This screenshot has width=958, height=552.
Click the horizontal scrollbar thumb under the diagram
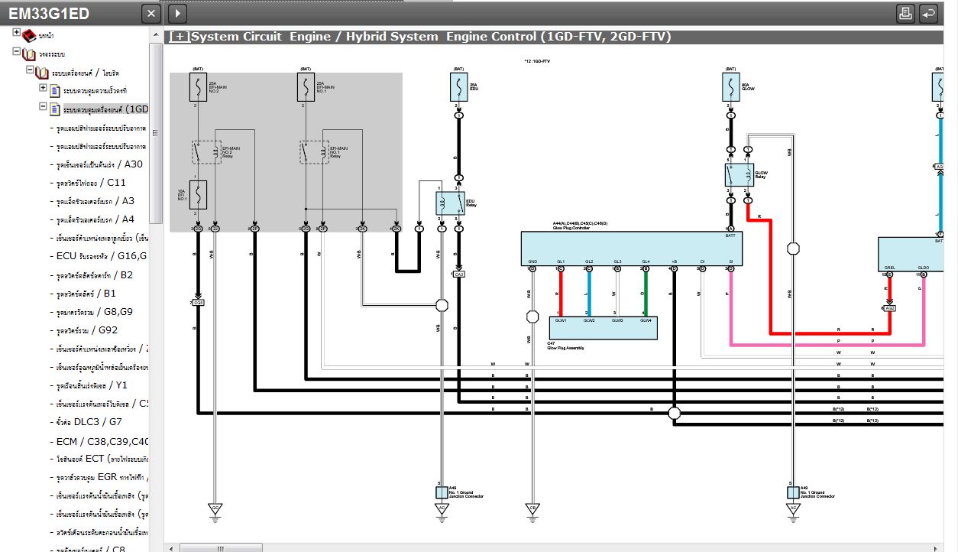[220, 547]
